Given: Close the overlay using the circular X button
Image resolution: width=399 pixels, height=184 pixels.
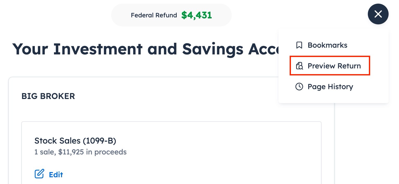Looking at the screenshot, I should [x=378, y=14].
